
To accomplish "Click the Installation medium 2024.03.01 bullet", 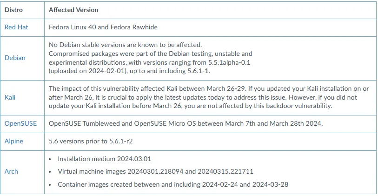I will click(105, 159).
